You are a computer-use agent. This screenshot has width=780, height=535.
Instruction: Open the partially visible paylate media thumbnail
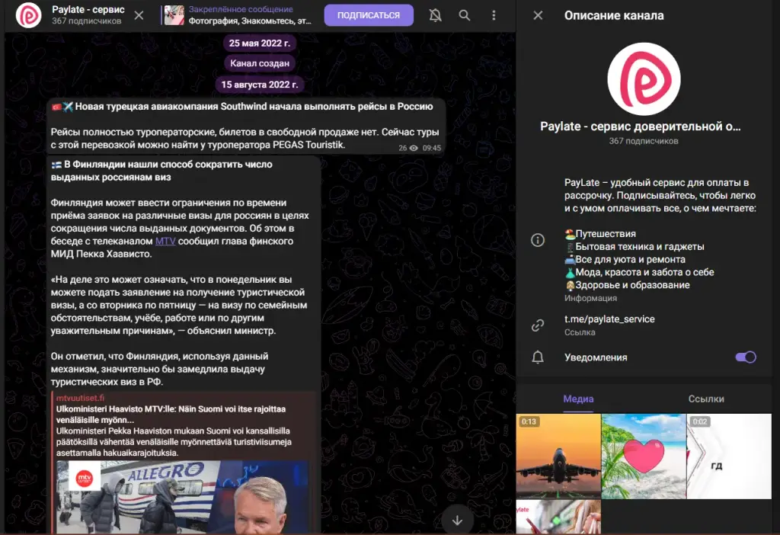click(x=558, y=517)
